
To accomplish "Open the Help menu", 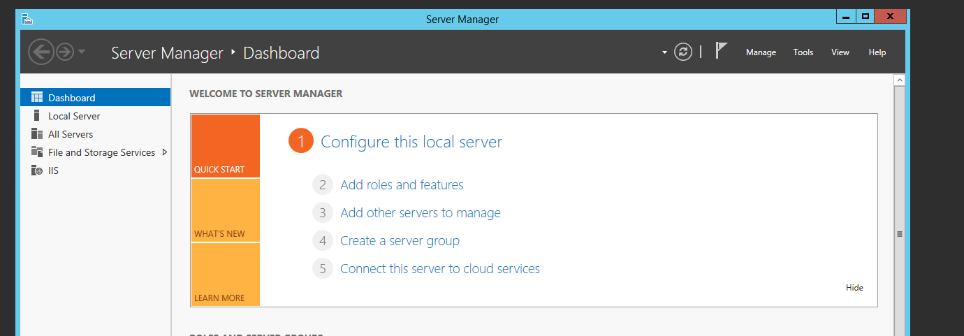I will [x=877, y=52].
